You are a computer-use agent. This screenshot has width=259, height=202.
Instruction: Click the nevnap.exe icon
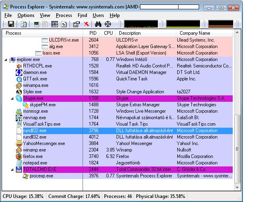(x=19, y=118)
